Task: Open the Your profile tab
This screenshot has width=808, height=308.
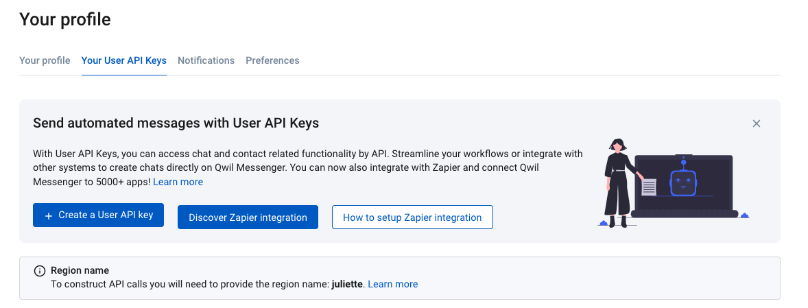Action: tap(45, 60)
